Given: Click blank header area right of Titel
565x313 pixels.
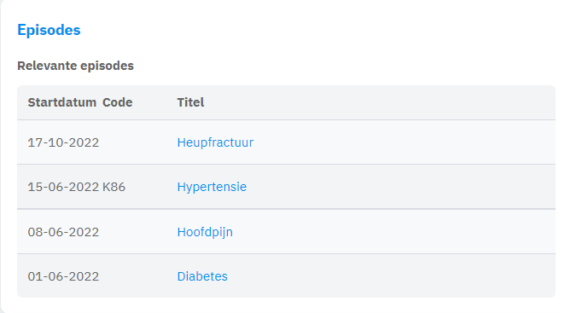Looking at the screenshot, I should point(378,102).
